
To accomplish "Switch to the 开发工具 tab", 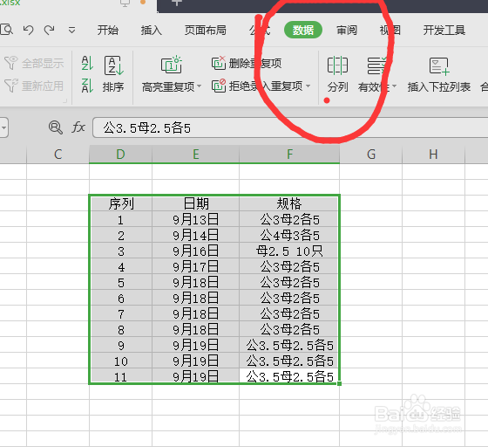I will tap(444, 31).
